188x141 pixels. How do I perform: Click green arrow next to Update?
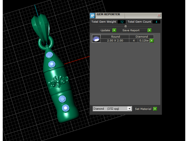point(114,30)
